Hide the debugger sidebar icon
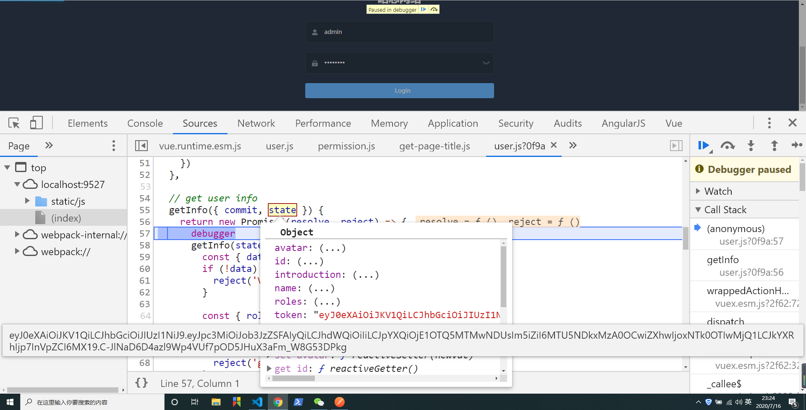The width and height of the screenshot is (806, 410). (x=676, y=146)
